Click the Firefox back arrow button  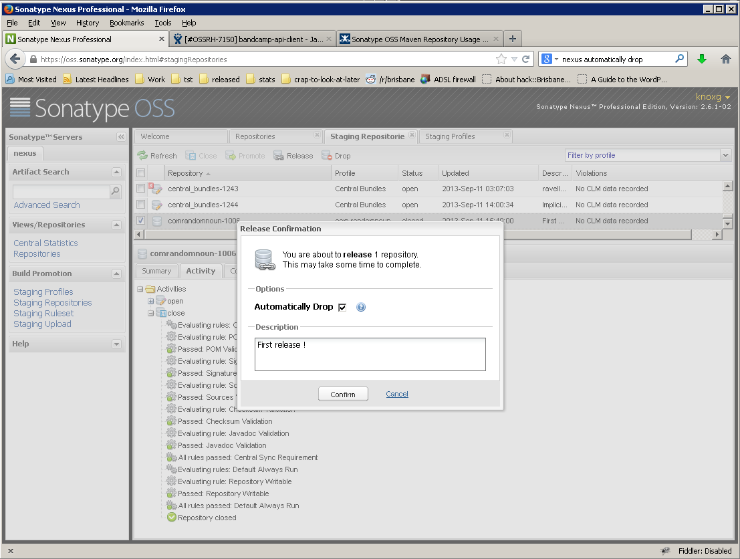point(15,59)
